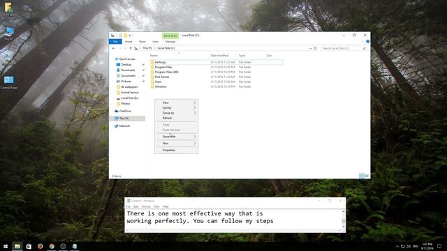Click File Explorer on the taskbar

click(x=17, y=246)
